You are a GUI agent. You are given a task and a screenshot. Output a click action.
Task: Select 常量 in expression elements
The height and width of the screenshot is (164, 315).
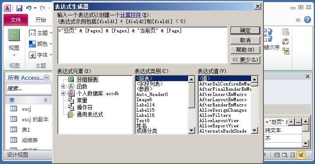(x=82, y=100)
